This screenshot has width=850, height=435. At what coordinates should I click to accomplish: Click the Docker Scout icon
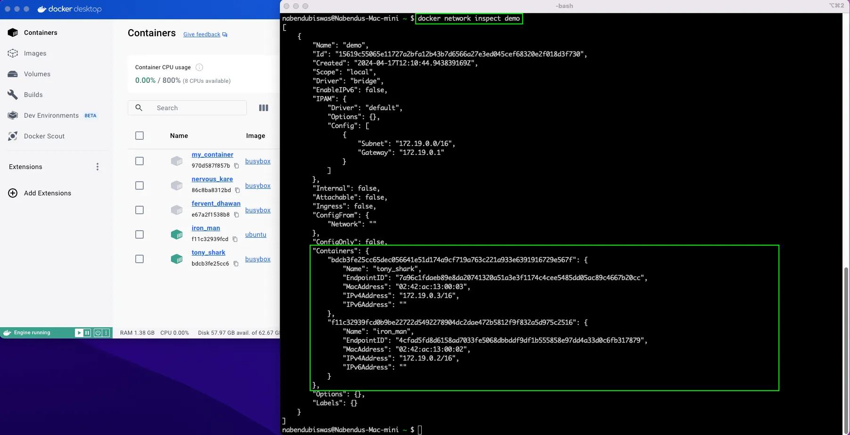pyautogui.click(x=13, y=136)
